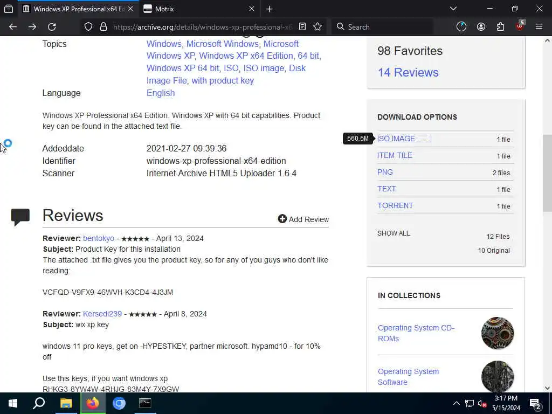Toggle reader view icon
This screenshot has height=414, width=552.
tap(302, 27)
